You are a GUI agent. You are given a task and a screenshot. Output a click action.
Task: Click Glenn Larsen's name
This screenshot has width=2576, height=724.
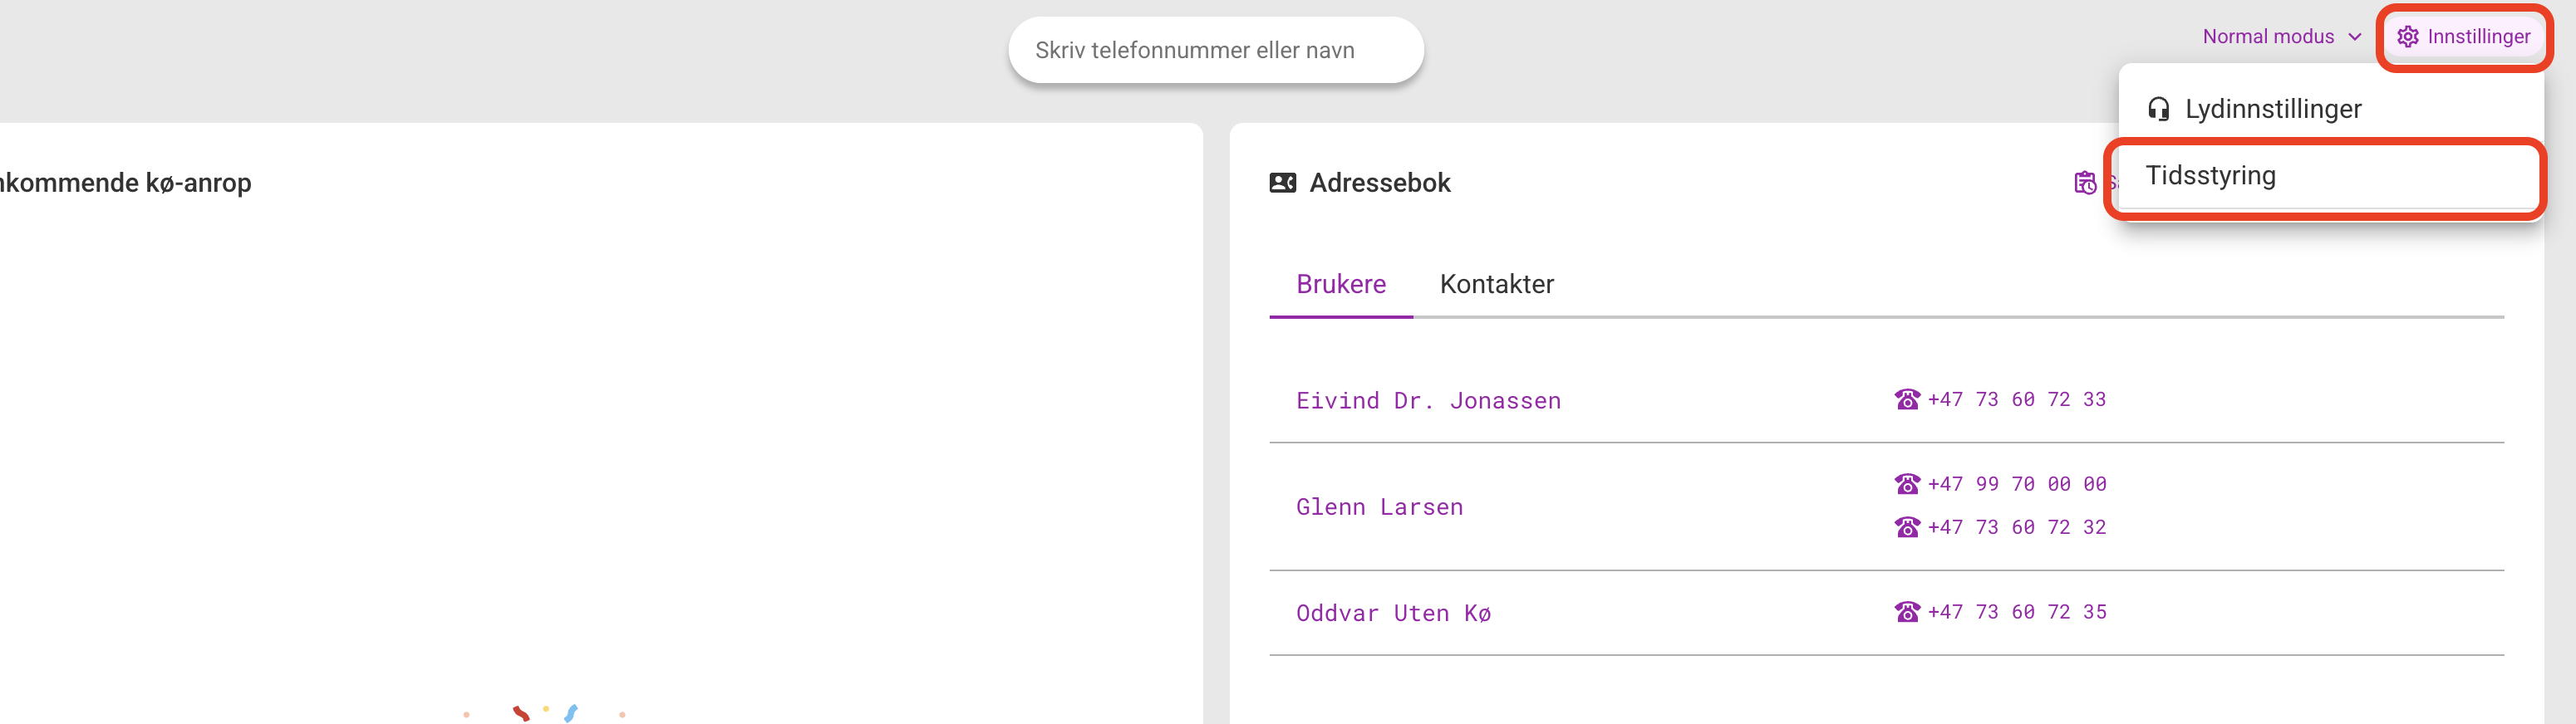(1379, 506)
